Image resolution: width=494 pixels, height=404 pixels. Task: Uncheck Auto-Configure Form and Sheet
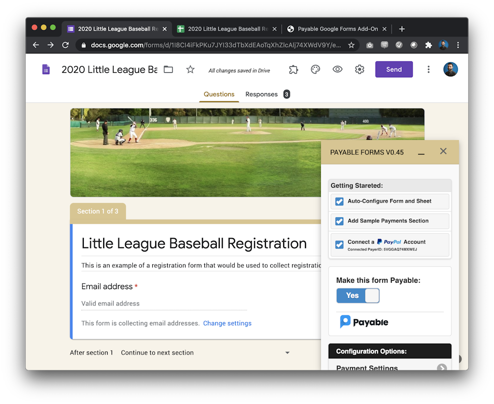tap(339, 202)
